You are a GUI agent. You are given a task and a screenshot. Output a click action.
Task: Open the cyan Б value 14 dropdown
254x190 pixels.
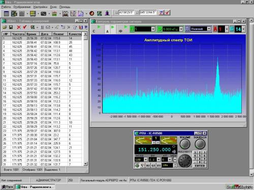pyautogui.click(x=243, y=29)
